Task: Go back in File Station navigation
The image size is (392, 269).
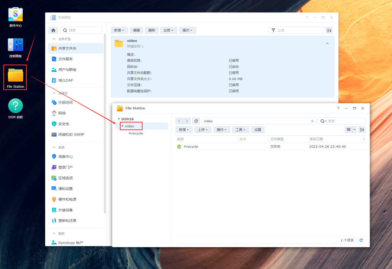Action: pyautogui.click(x=179, y=121)
